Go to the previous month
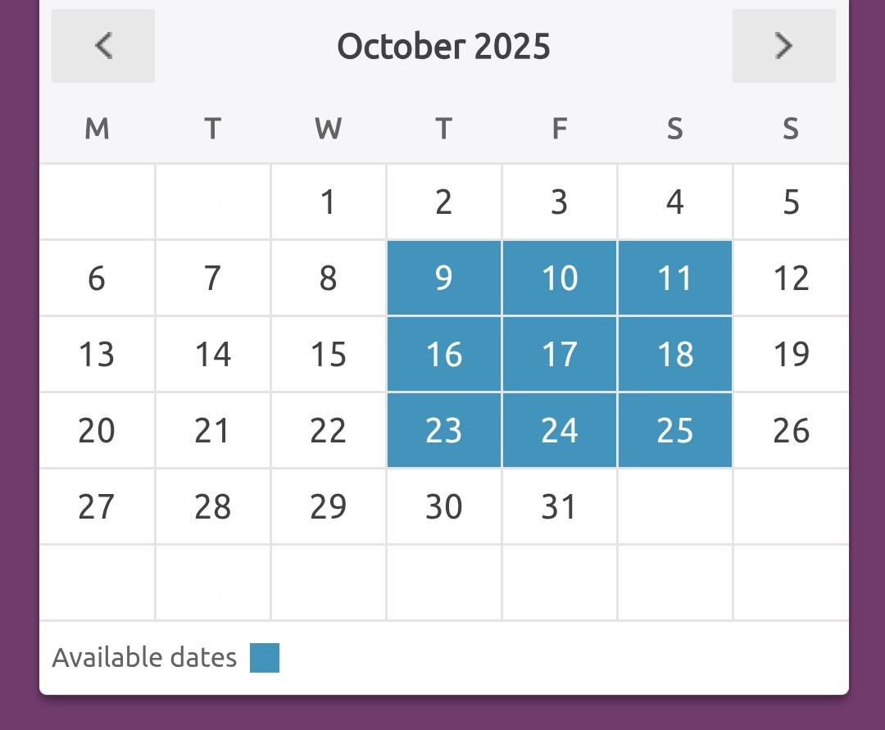Image resolution: width=885 pixels, height=730 pixels. click(x=103, y=46)
